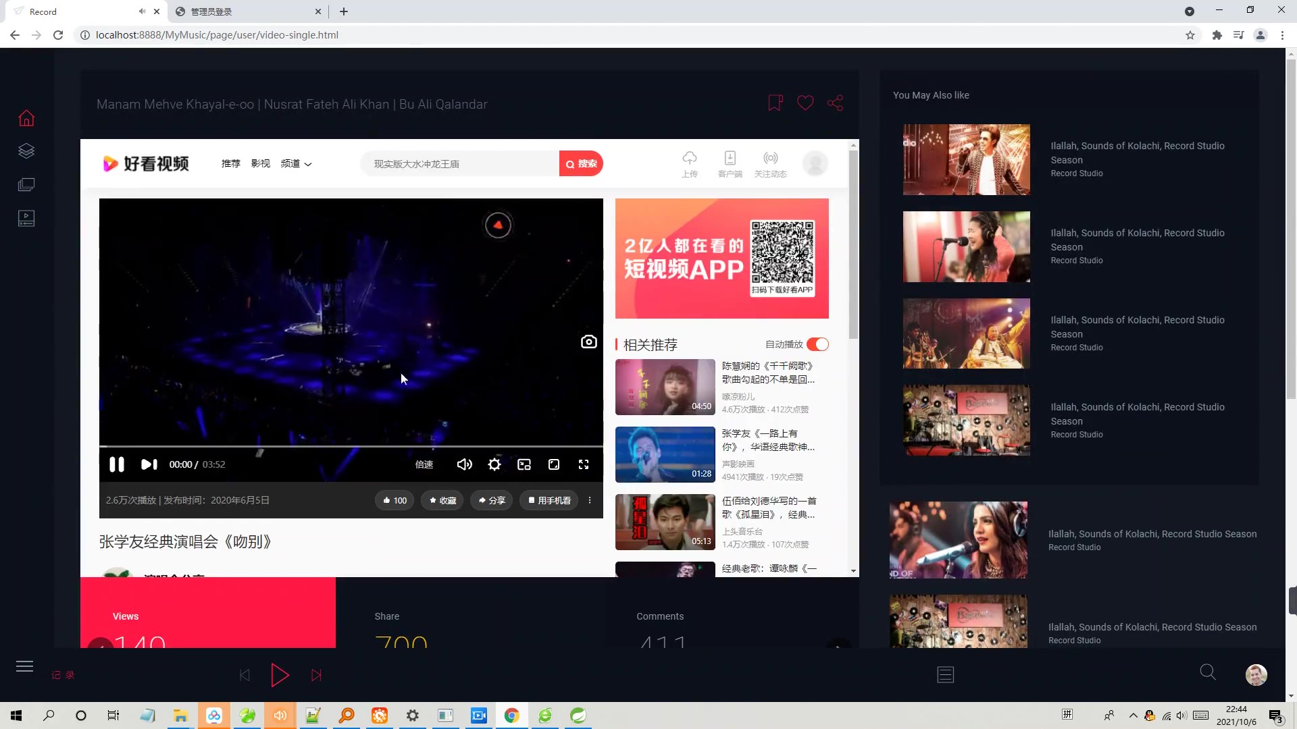Expand the 频道 channel dropdown
Image resolution: width=1297 pixels, height=729 pixels.
click(296, 163)
